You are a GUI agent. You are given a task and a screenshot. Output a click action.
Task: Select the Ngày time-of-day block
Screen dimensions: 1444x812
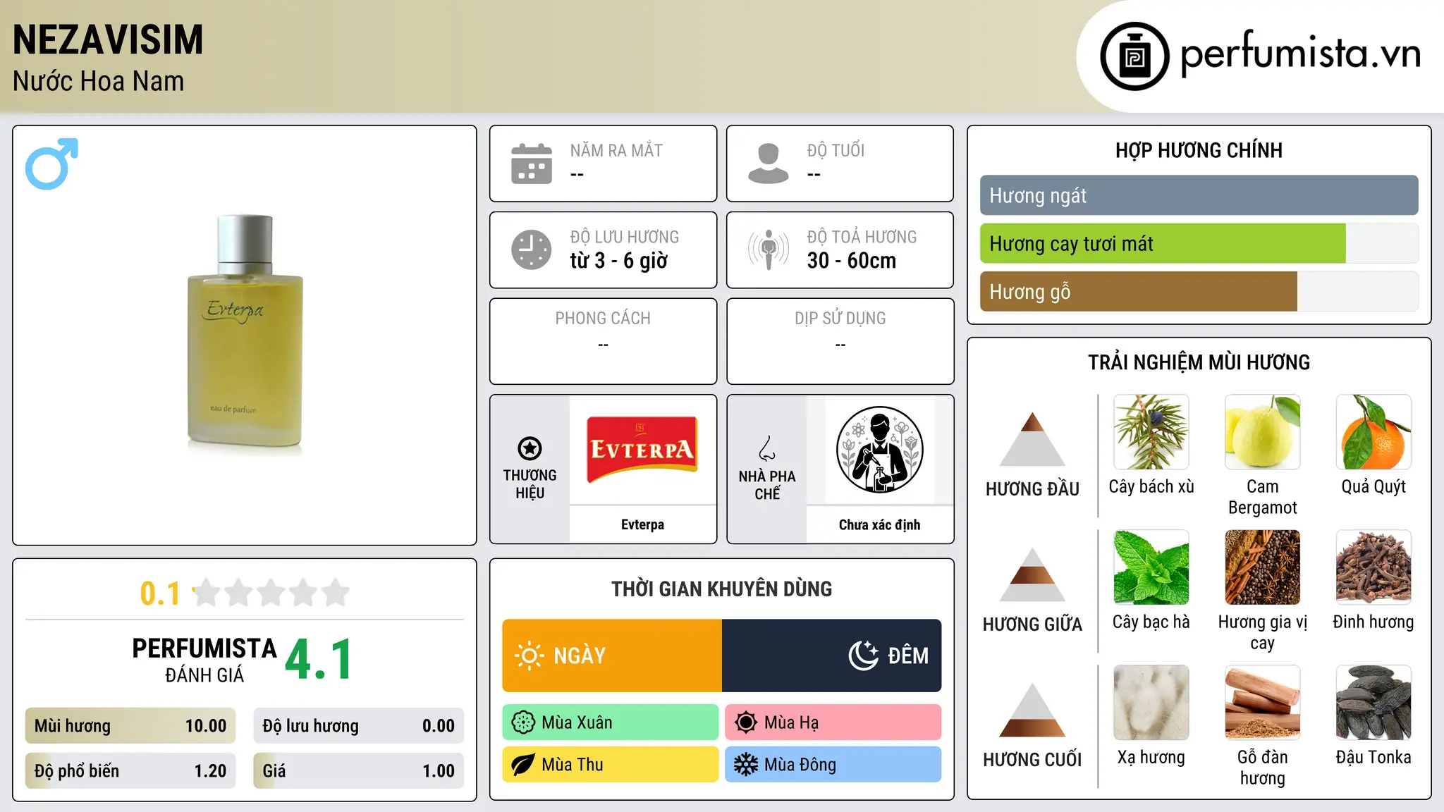click(612, 656)
